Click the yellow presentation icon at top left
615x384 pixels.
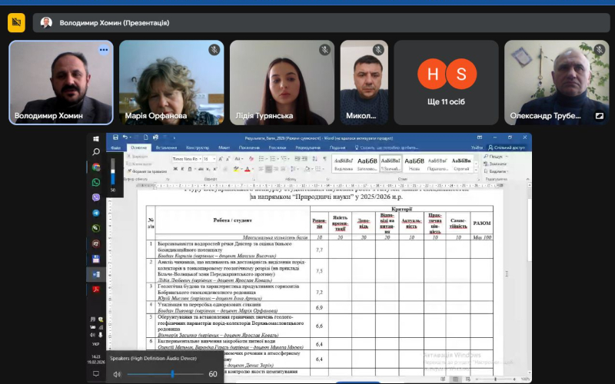tap(16, 23)
